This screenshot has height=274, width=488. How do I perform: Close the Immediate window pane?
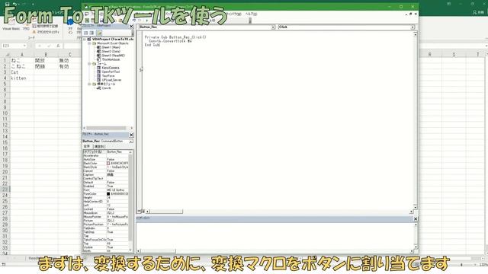[415, 219]
